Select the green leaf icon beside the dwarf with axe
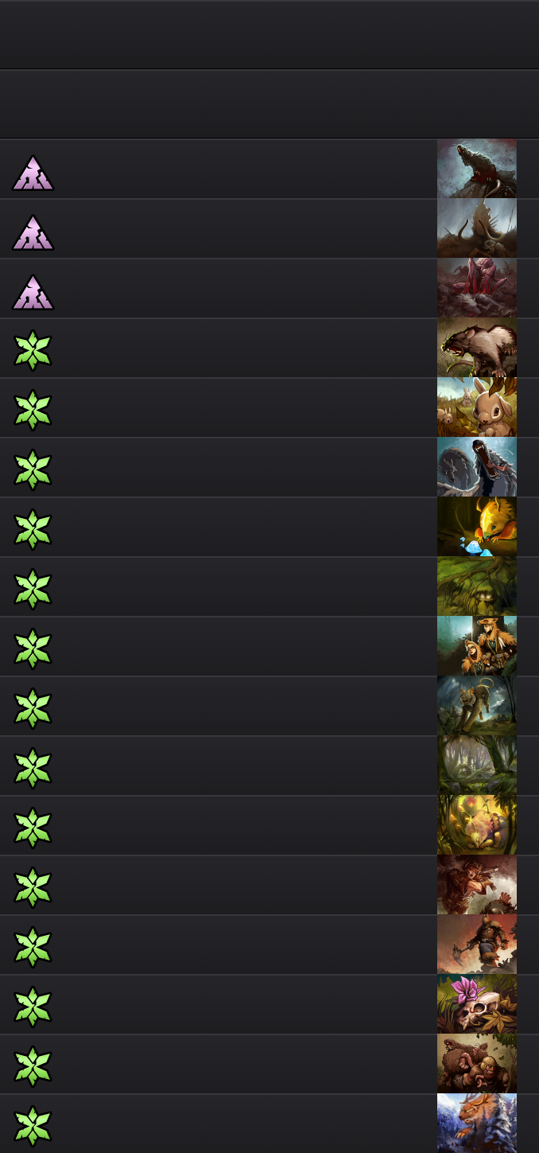 pyautogui.click(x=33, y=948)
